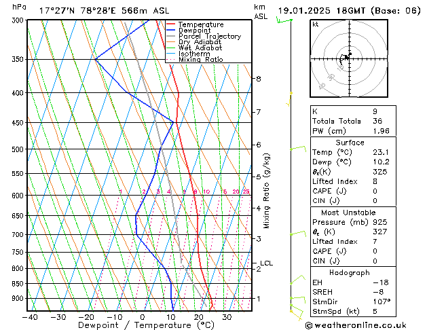Click the StmSpd (kt) value 5

point(375,312)
